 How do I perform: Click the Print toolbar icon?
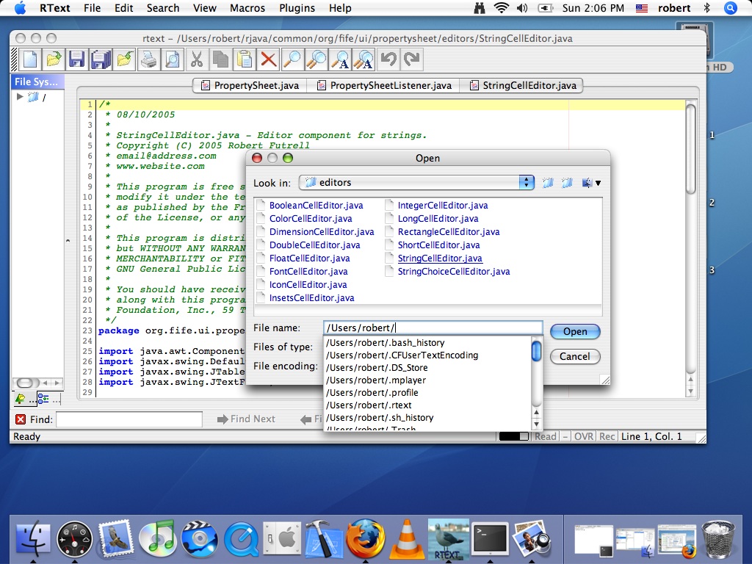coord(148,59)
